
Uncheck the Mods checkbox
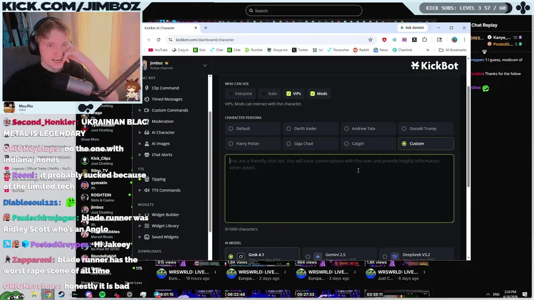click(x=318, y=94)
